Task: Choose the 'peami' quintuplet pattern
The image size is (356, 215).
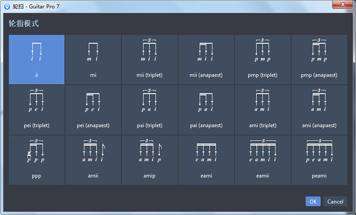Action: pos(319,160)
